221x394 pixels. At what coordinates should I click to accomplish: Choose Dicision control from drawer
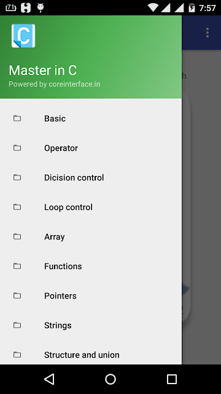tap(91, 178)
